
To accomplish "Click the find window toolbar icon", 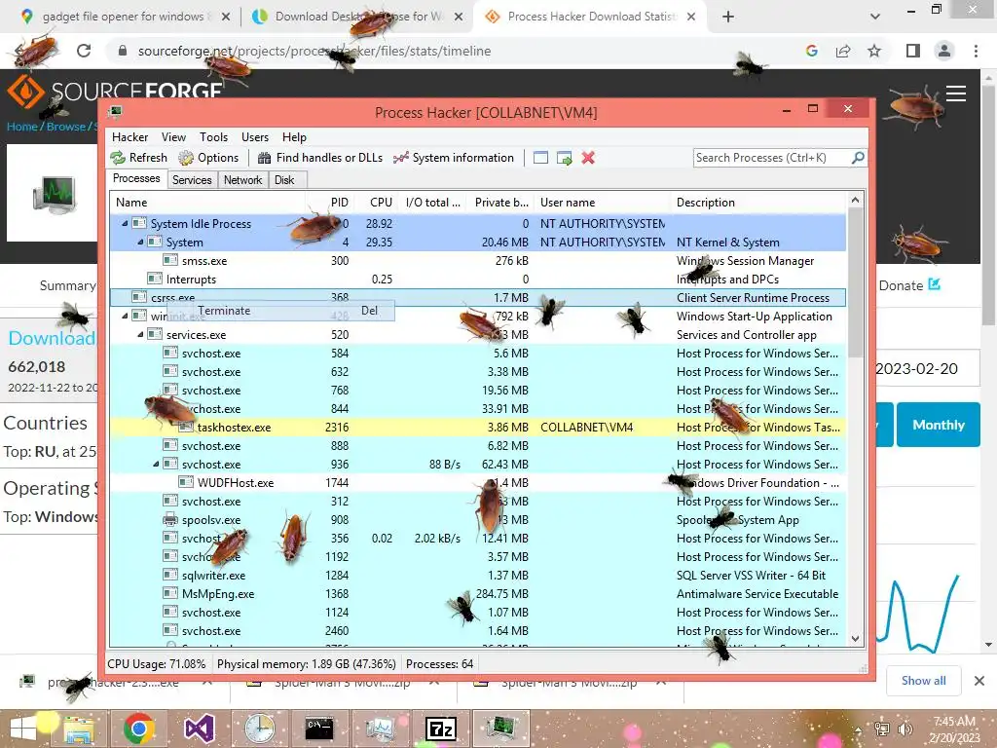I will 540,158.
